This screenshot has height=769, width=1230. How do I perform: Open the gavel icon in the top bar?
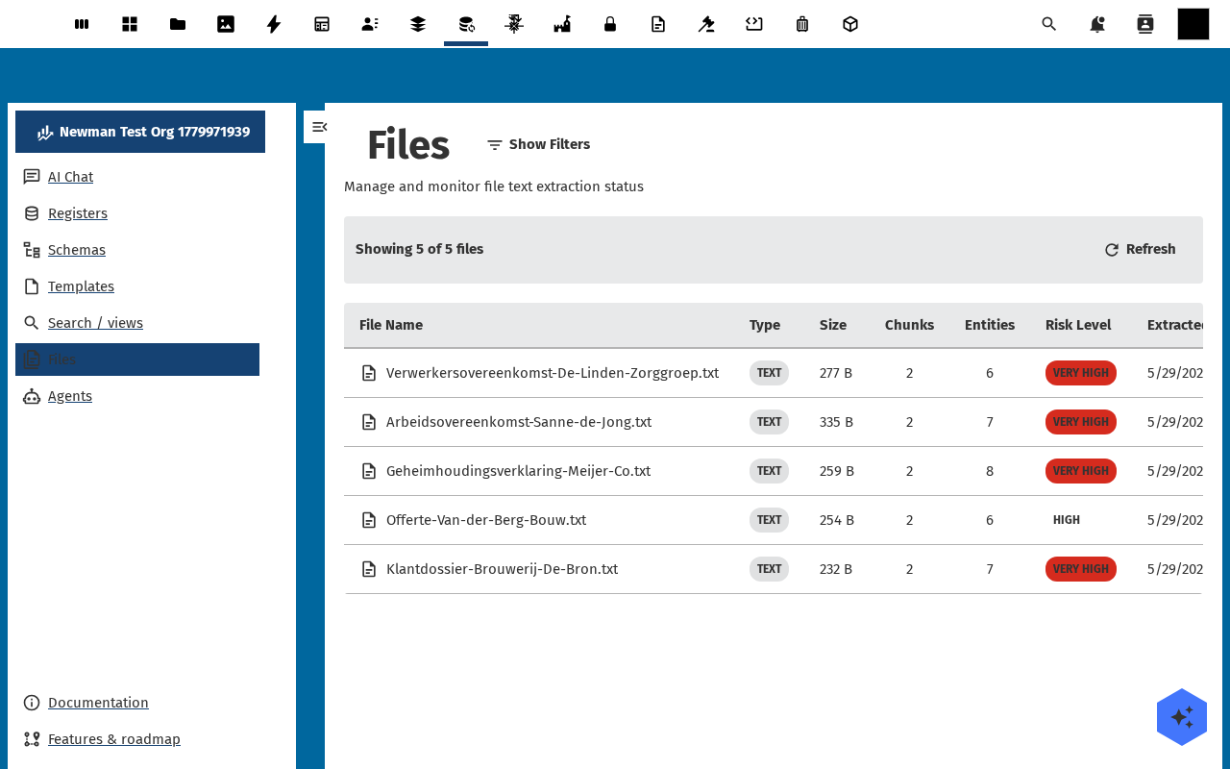coord(706,24)
